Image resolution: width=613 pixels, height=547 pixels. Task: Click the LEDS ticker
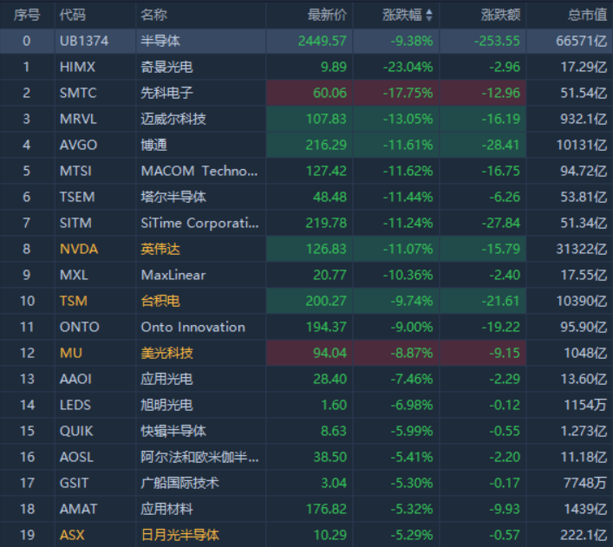75,405
